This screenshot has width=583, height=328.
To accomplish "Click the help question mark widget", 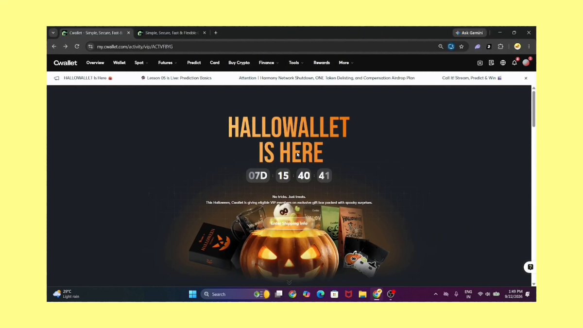I will [x=530, y=267].
